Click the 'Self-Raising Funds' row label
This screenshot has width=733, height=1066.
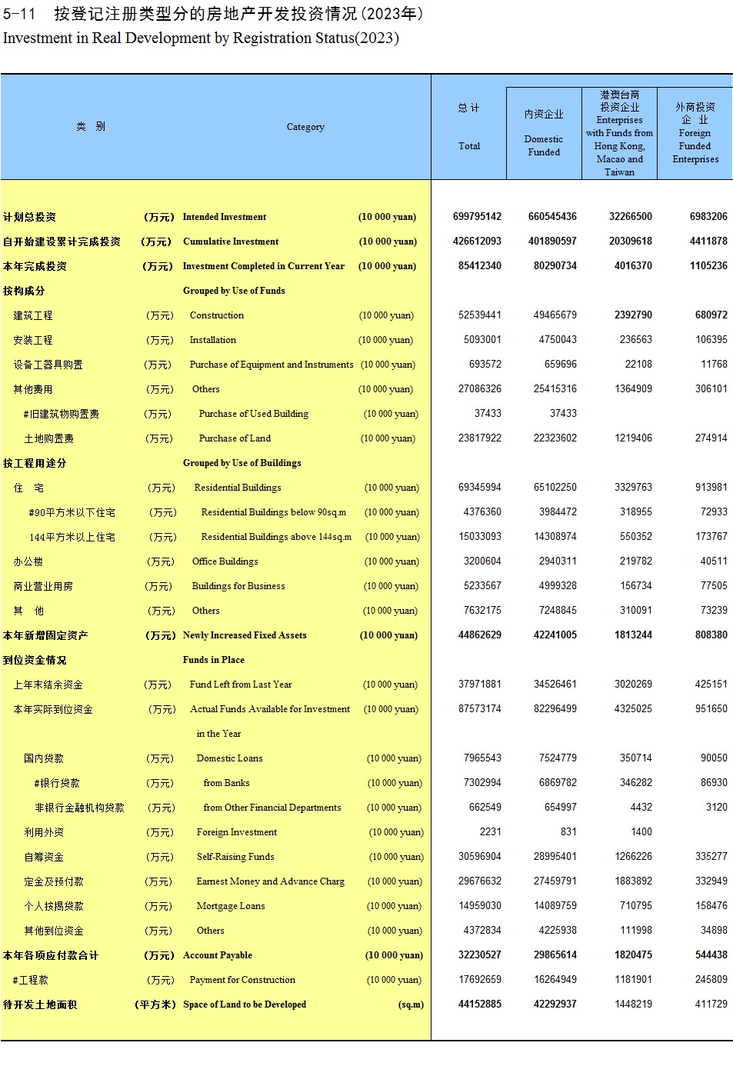point(235,857)
